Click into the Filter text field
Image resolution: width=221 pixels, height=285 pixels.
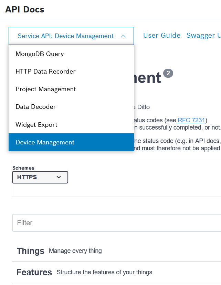(117, 223)
